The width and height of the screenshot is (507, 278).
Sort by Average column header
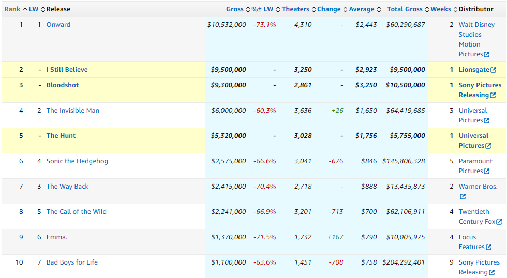[361, 9]
